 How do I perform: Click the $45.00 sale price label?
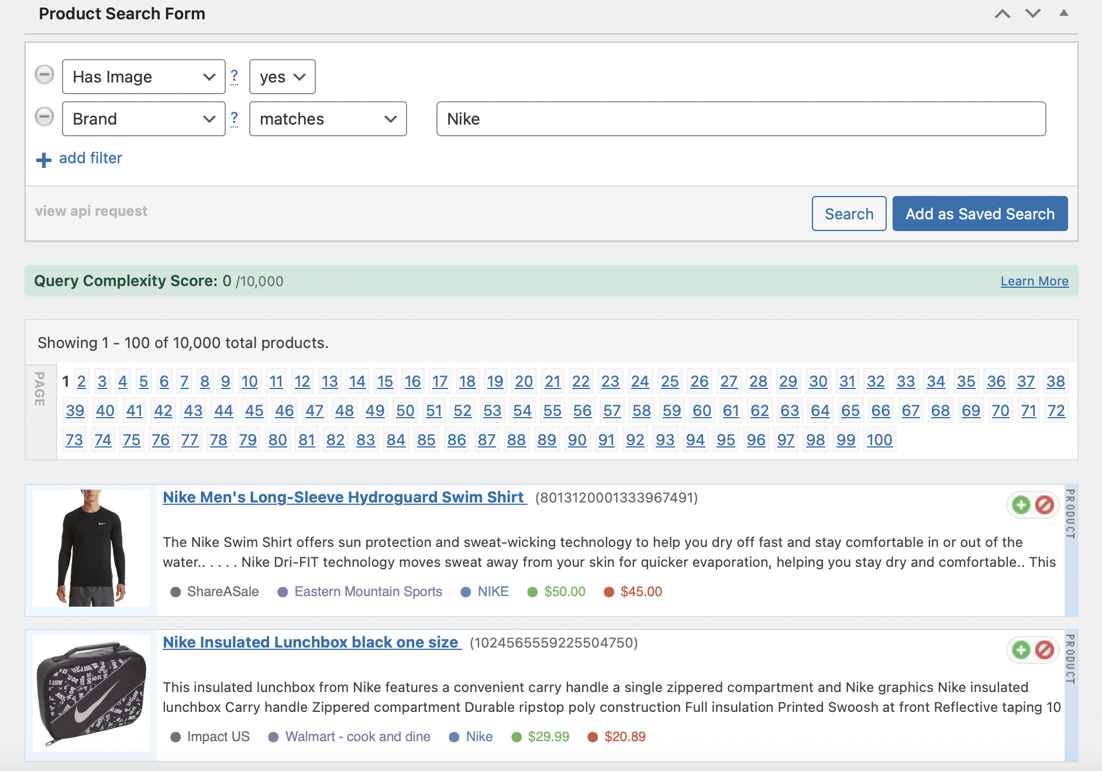tap(642, 591)
